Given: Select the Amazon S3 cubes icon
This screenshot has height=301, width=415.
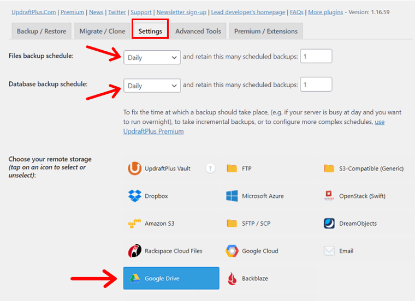Looking at the screenshot, I should 134,224.
